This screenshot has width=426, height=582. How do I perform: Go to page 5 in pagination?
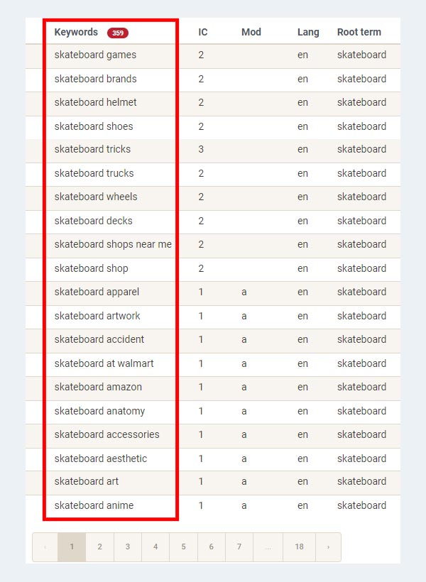click(x=183, y=547)
